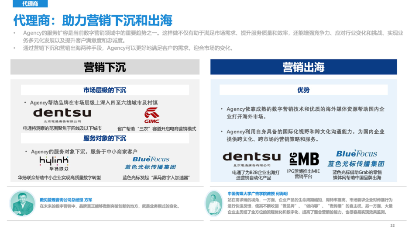This screenshot has width=419, height=236.
Task: Select the 市场层级的下沉 subheading
Action: click(x=105, y=90)
